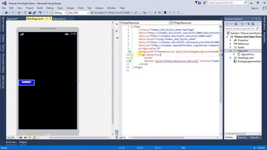The image size is (267, 150).
Task: Open the Analyze menu
Action: coord(99,8)
